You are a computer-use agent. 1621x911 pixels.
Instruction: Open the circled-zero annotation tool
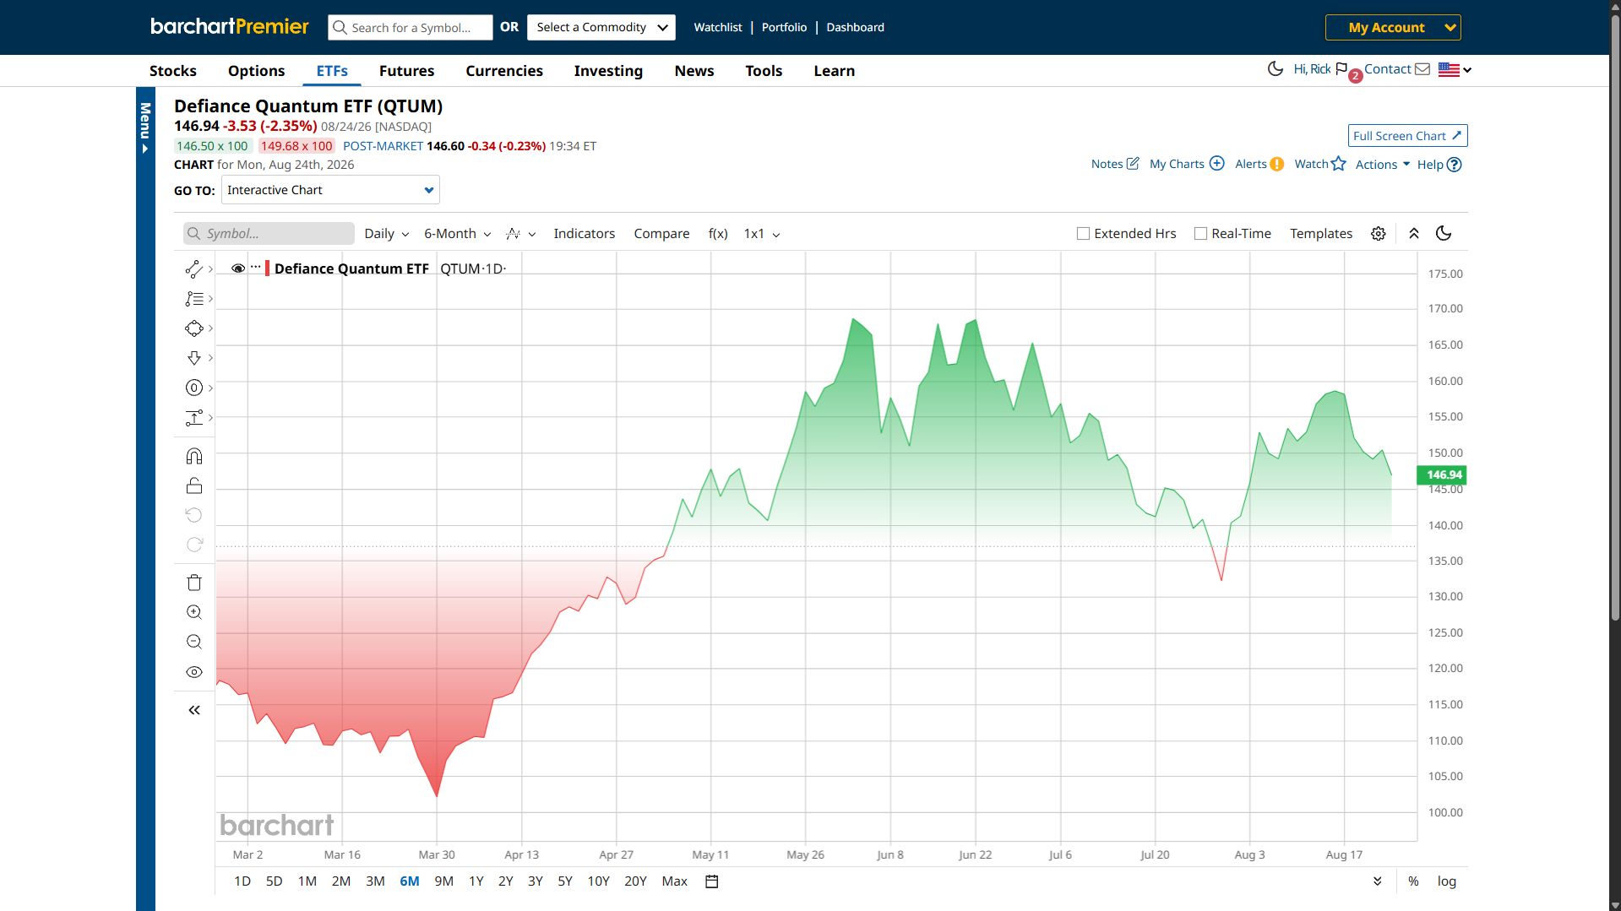pyautogui.click(x=193, y=388)
